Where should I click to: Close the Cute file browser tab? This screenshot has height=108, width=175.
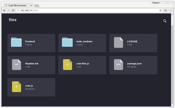[31, 5]
